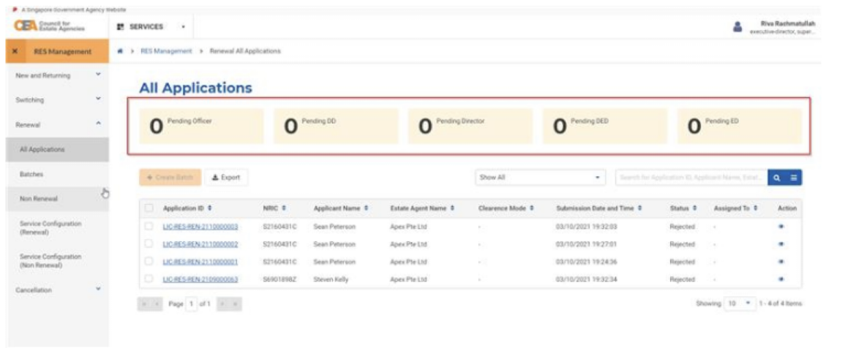Expand Switching sidebar section

click(98, 99)
